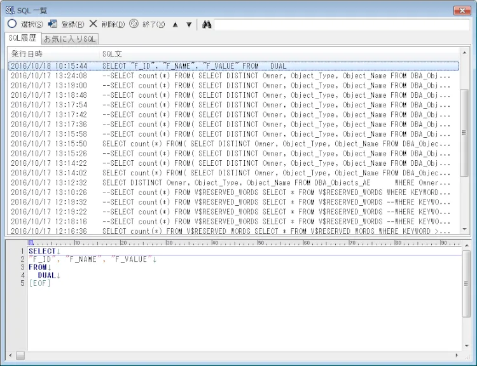477x366 pixels.
Task: Select the row dated 2016/10/17 12:18:16
Action: (x=233, y=222)
